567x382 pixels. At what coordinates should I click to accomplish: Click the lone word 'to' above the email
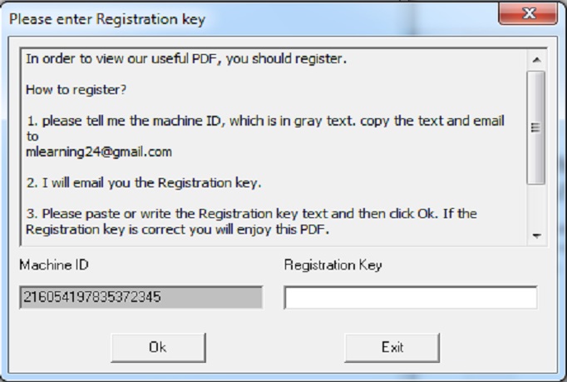(x=32, y=136)
